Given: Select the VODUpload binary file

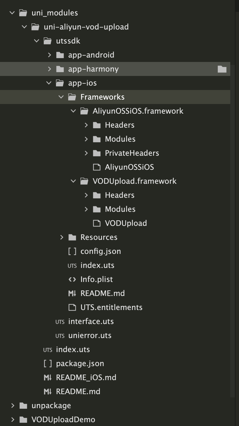Looking at the screenshot, I should pos(126,223).
